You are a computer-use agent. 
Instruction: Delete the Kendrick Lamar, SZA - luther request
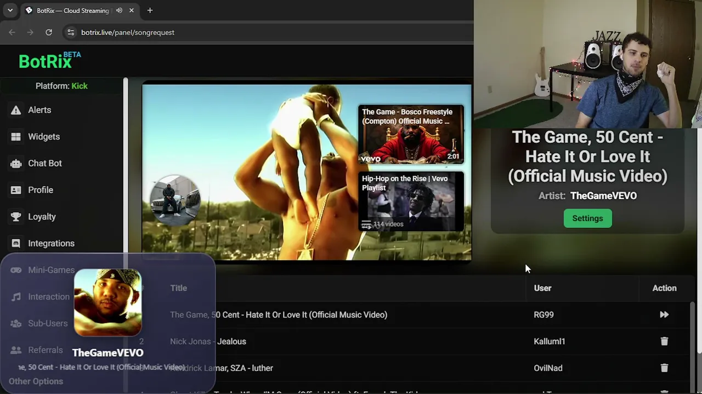[664, 368]
